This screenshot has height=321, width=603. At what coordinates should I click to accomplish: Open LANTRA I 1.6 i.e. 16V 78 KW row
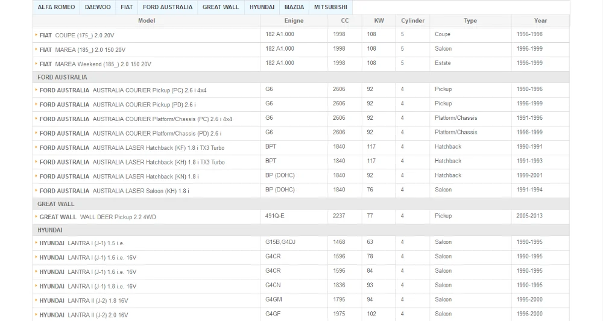click(87, 258)
